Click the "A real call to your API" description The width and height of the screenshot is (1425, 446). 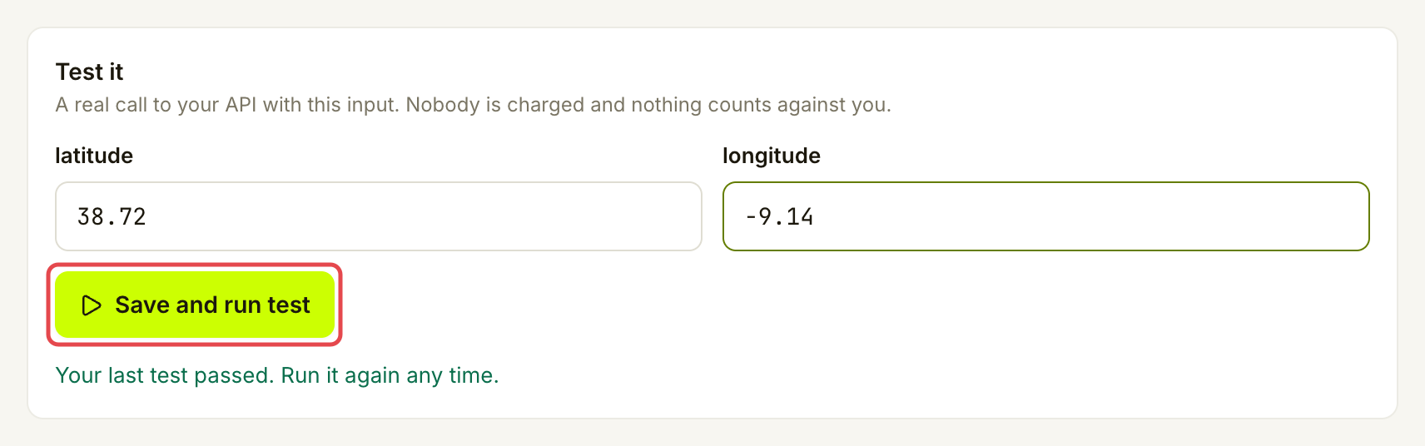(473, 105)
